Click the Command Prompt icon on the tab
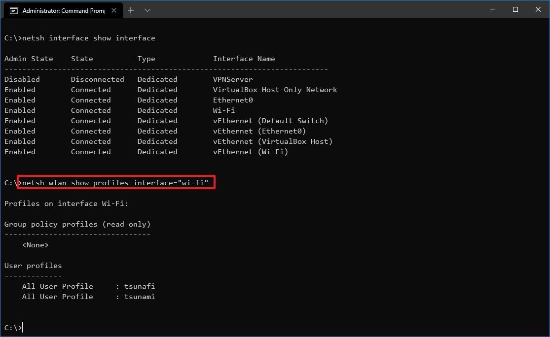 point(13,9)
